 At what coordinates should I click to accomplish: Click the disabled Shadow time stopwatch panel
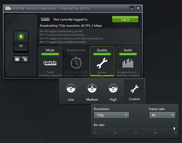click(76, 61)
